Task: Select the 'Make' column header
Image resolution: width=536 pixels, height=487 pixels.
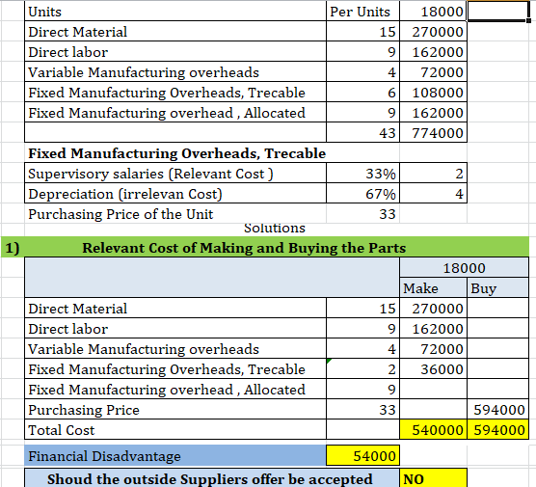Action: (433, 287)
